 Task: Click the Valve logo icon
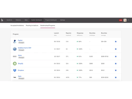[x=15, y=56]
